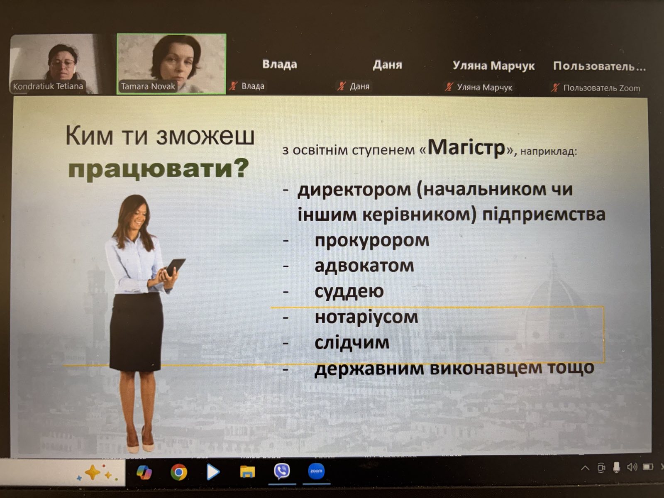Click the 'державним виконавцем тощо' list item
664x498 pixels.
coord(454,369)
